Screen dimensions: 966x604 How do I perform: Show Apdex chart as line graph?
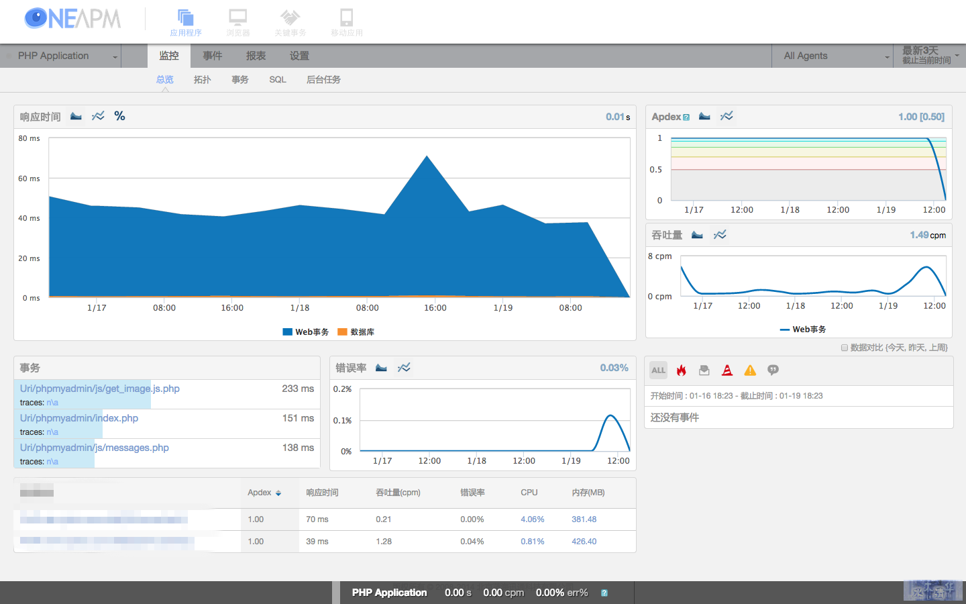(727, 116)
